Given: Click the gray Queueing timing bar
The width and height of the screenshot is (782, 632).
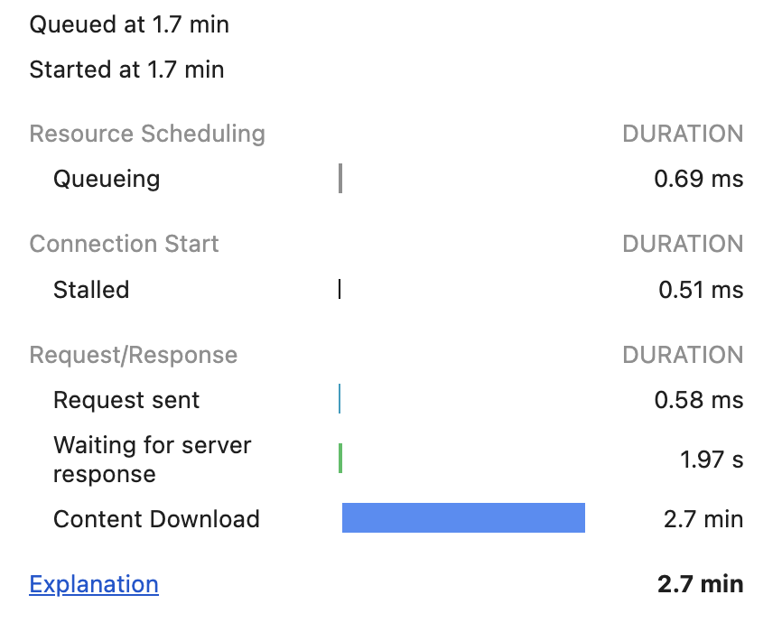Looking at the screenshot, I should tap(340, 179).
